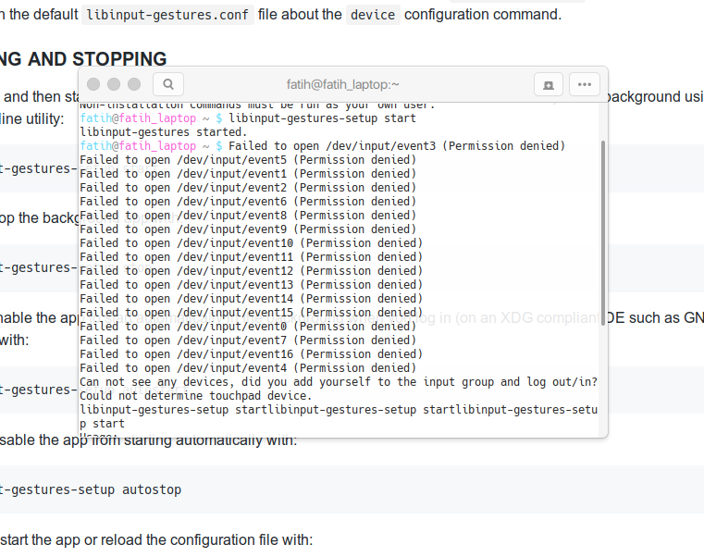This screenshot has height=557, width=704.
Task: Click the terminal icon button beside three-dot menu
Action: [549, 84]
